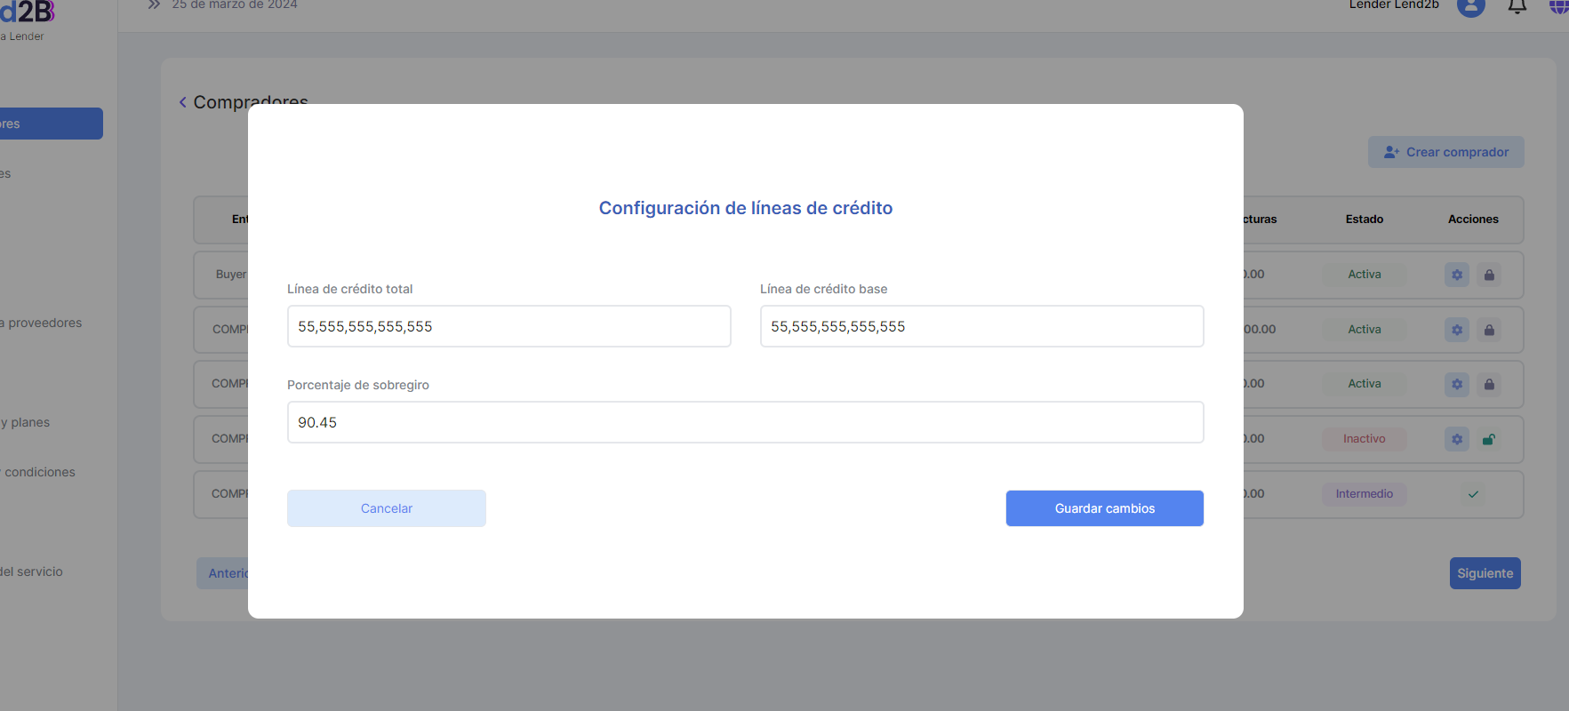
Task: Click the Línea de crédito base input
Action: pos(981,326)
